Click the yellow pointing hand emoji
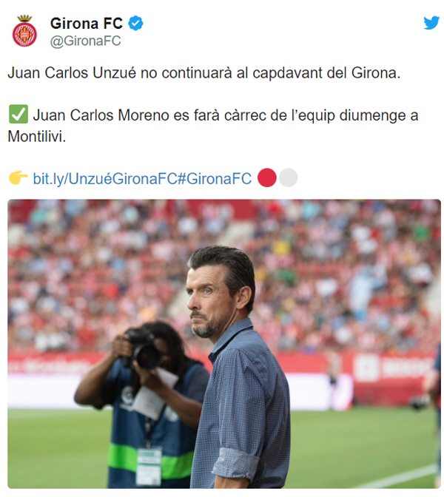The height and width of the screenshot is (497, 444). (18, 177)
